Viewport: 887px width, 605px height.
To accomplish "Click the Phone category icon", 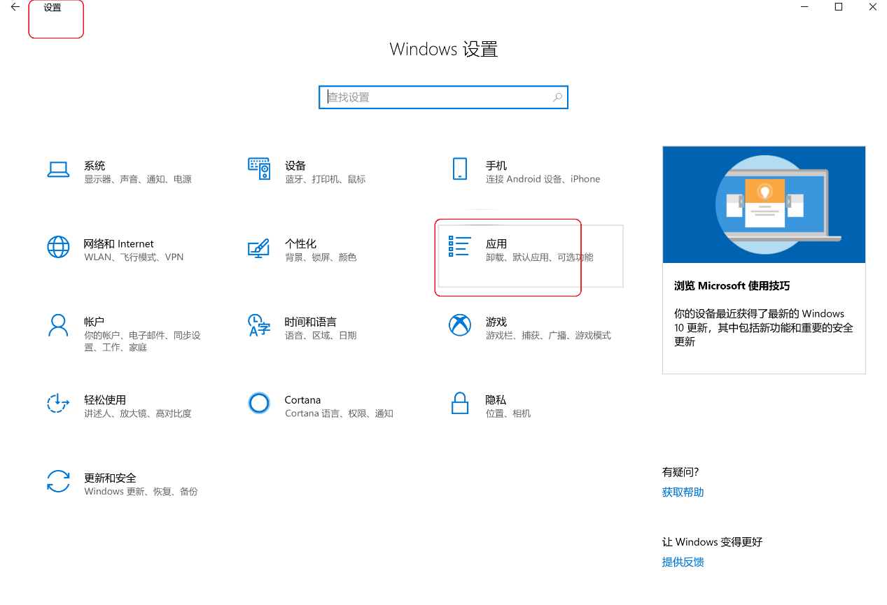I will tap(460, 169).
